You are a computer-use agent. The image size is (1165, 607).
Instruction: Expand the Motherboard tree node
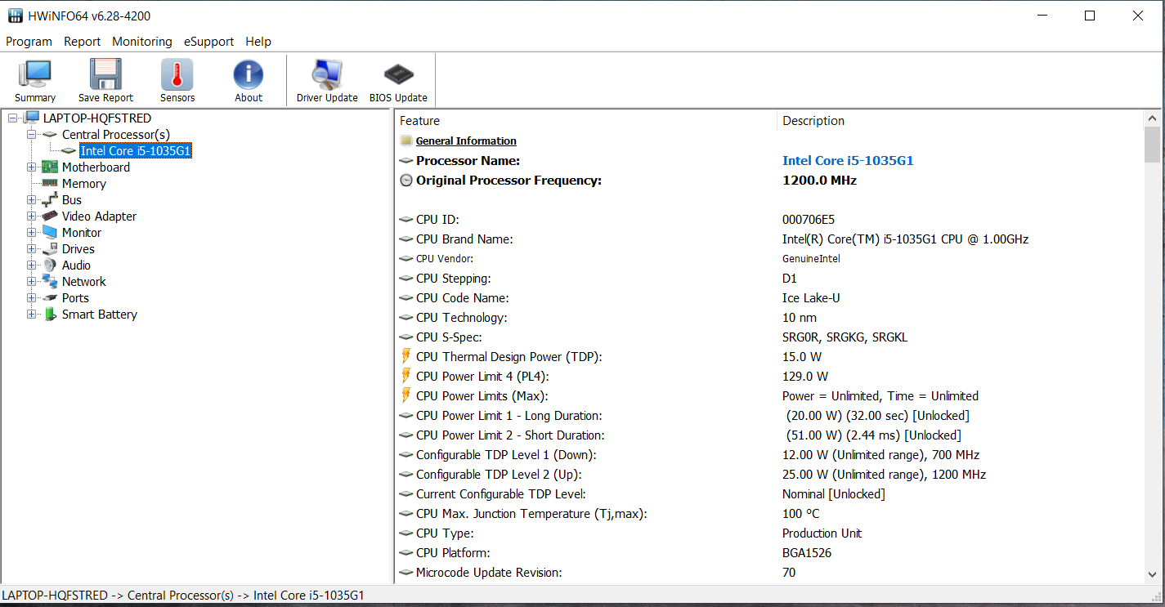[32, 167]
